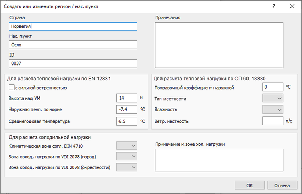Enable the с сильной ветренностью checkbox
This screenshot has height=194, width=302.
12,88
